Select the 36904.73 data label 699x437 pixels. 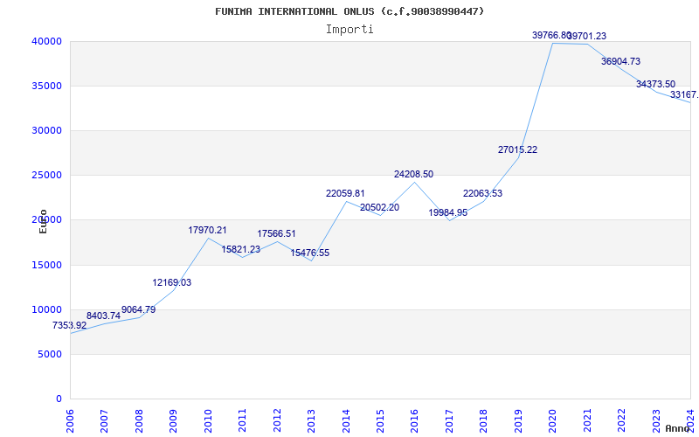point(620,61)
